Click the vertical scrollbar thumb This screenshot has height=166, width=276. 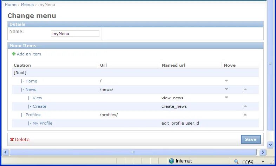click(270, 65)
